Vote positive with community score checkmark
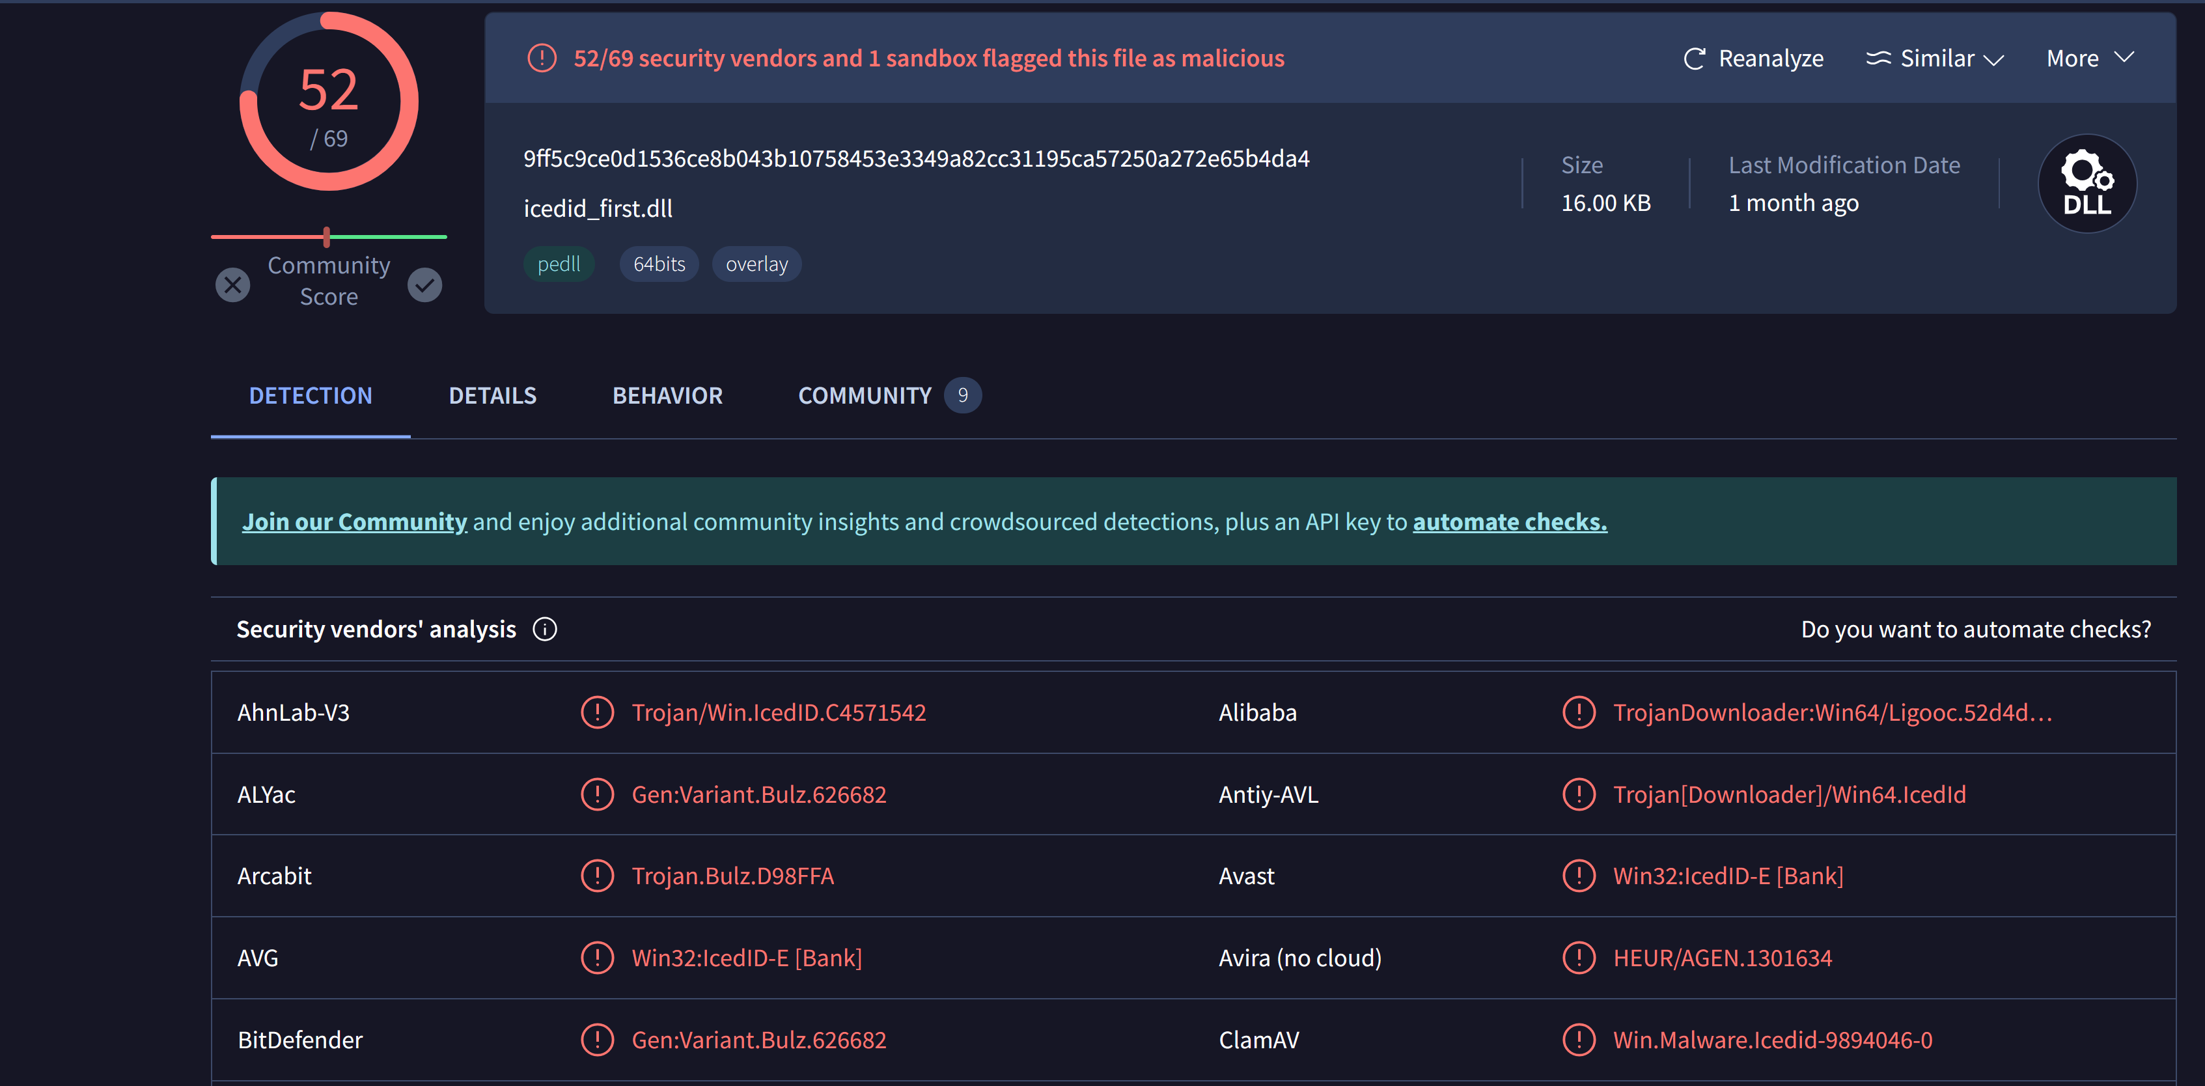 pyautogui.click(x=424, y=285)
